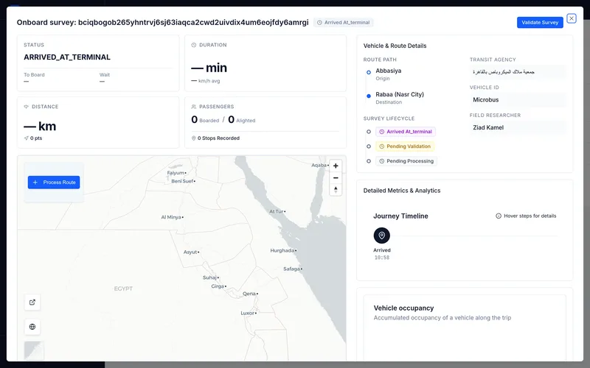590x368 pixels.
Task: Click the Al Minya label on map
Action: (x=171, y=217)
